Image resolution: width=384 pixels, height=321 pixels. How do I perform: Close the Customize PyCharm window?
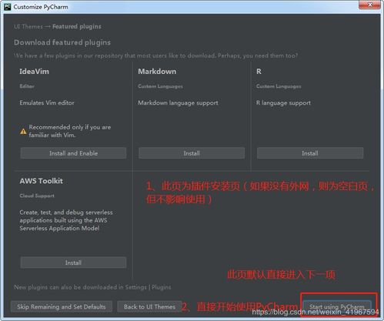pyautogui.click(x=369, y=5)
